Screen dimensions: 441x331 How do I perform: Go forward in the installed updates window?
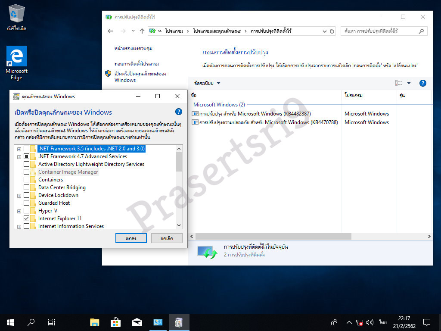[x=123, y=31]
